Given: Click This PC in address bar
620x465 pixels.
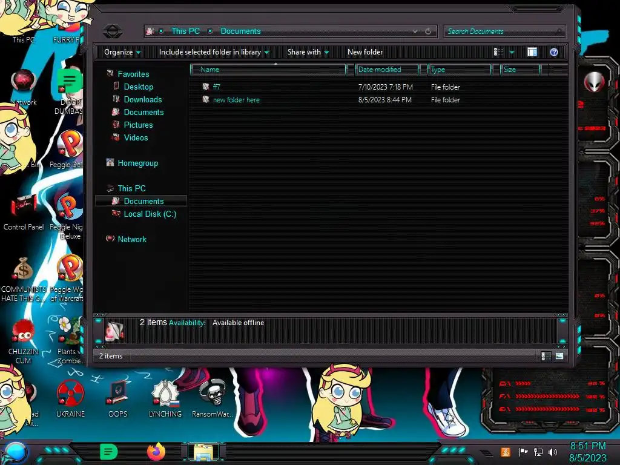Looking at the screenshot, I should click(185, 31).
